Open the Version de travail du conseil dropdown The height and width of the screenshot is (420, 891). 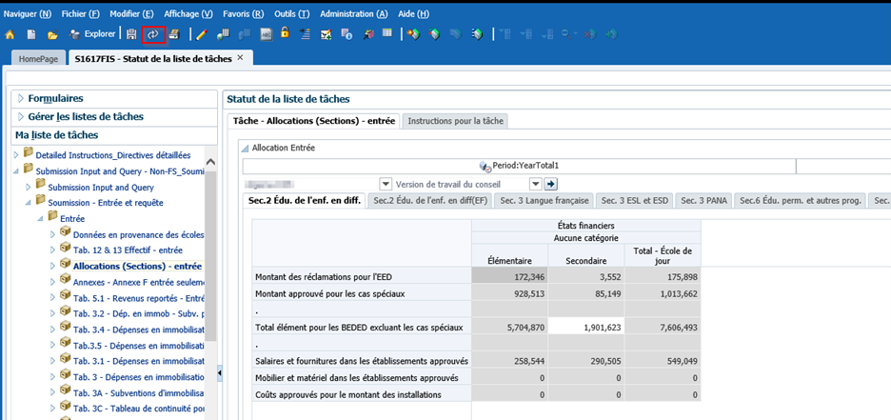tap(536, 184)
